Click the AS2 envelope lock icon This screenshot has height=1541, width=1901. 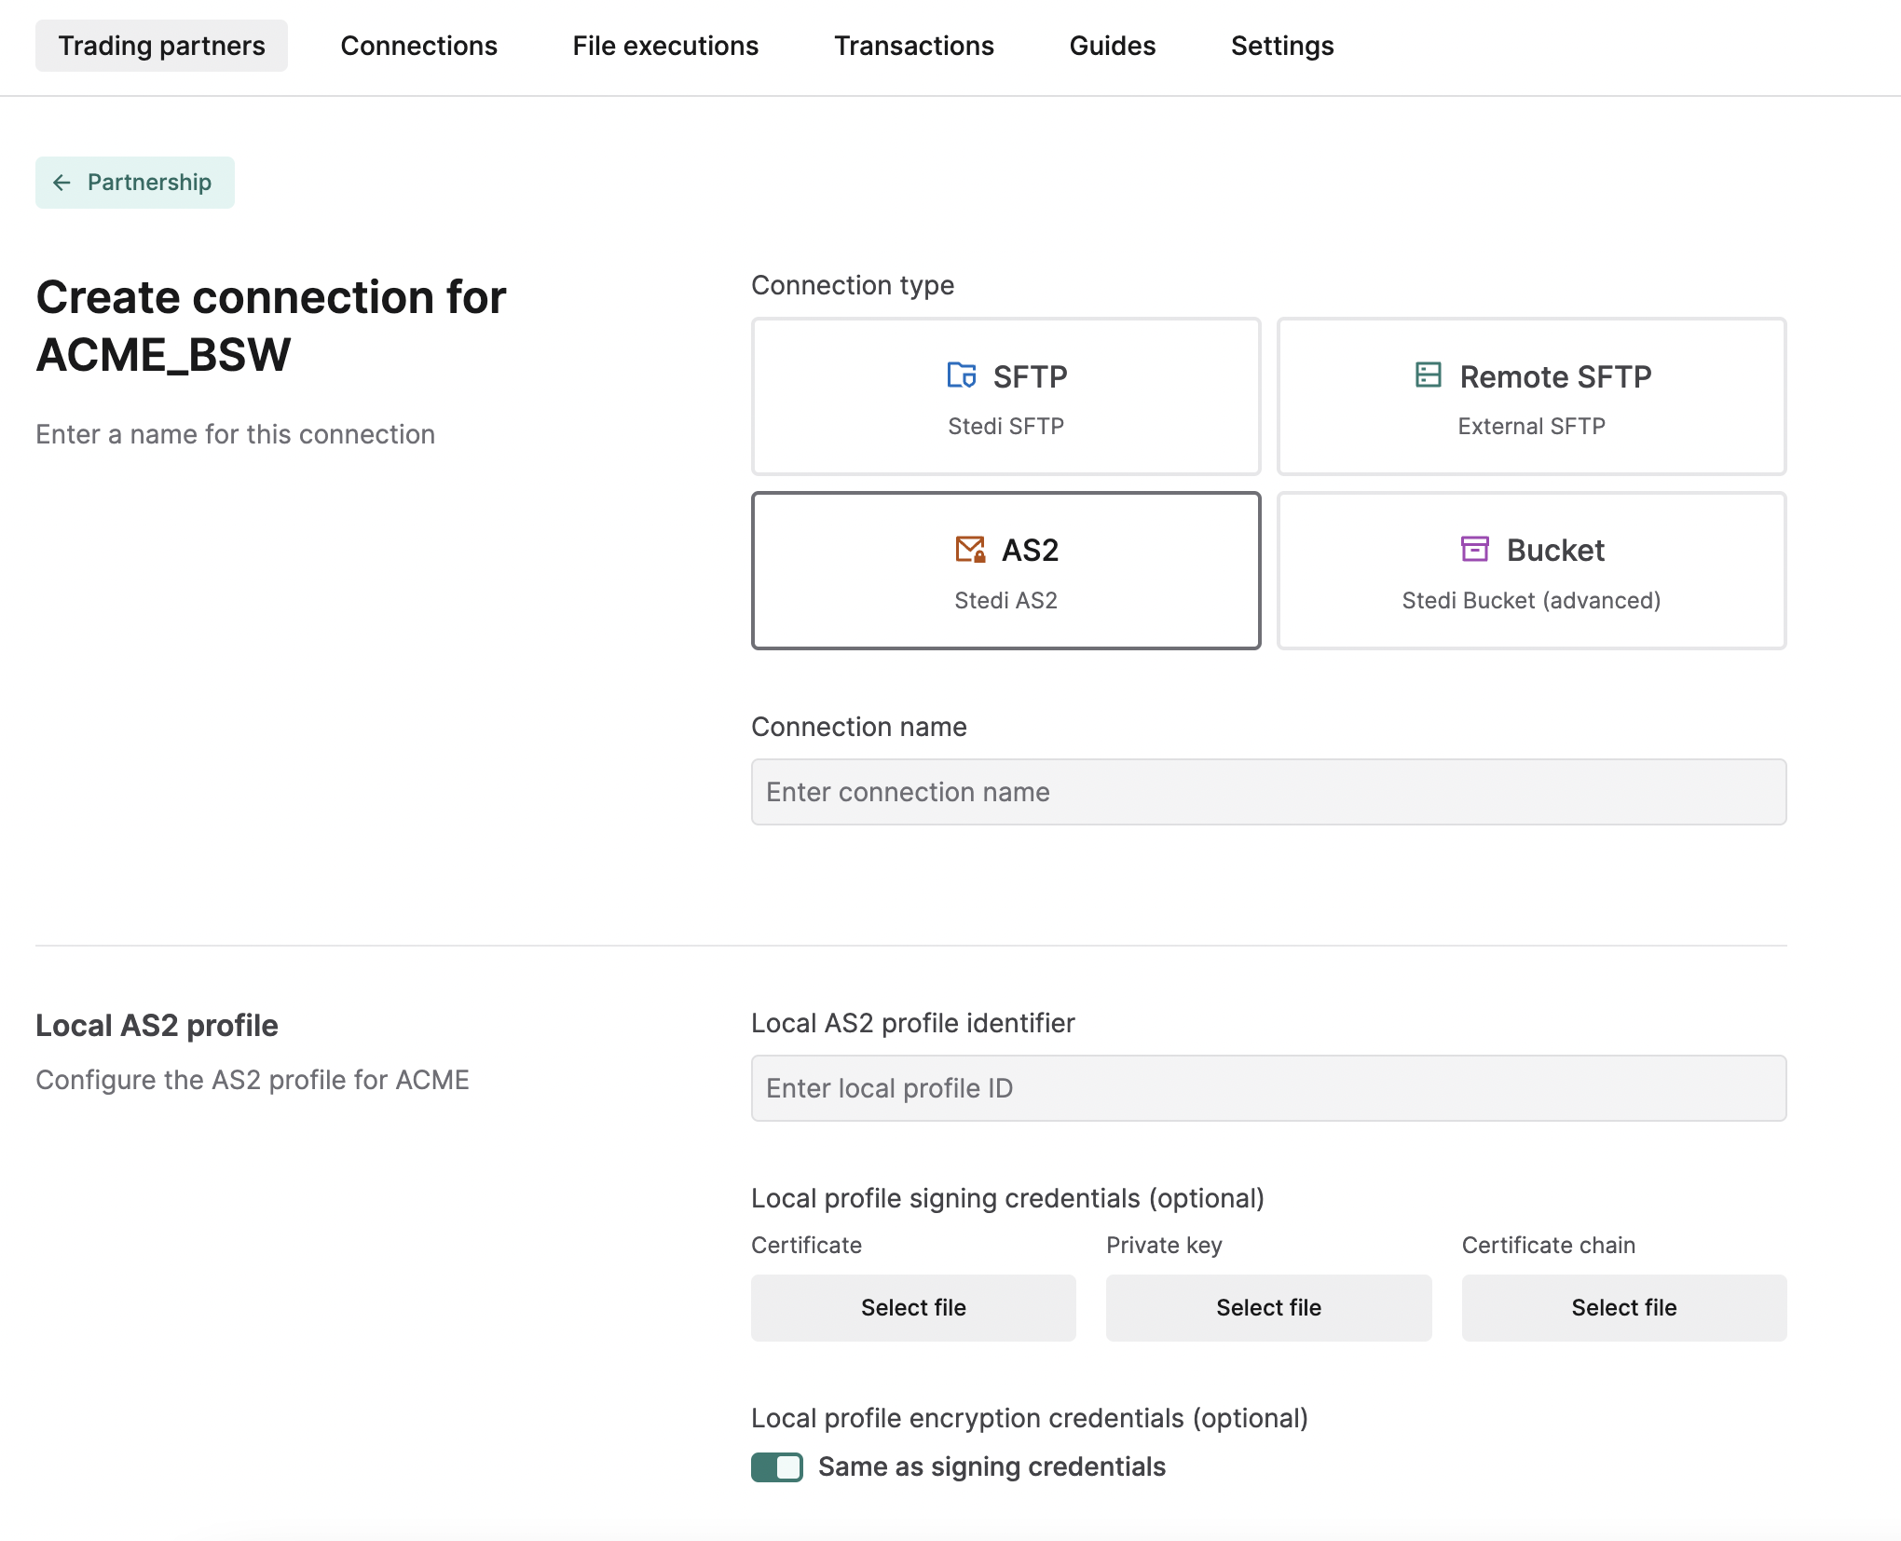(970, 550)
